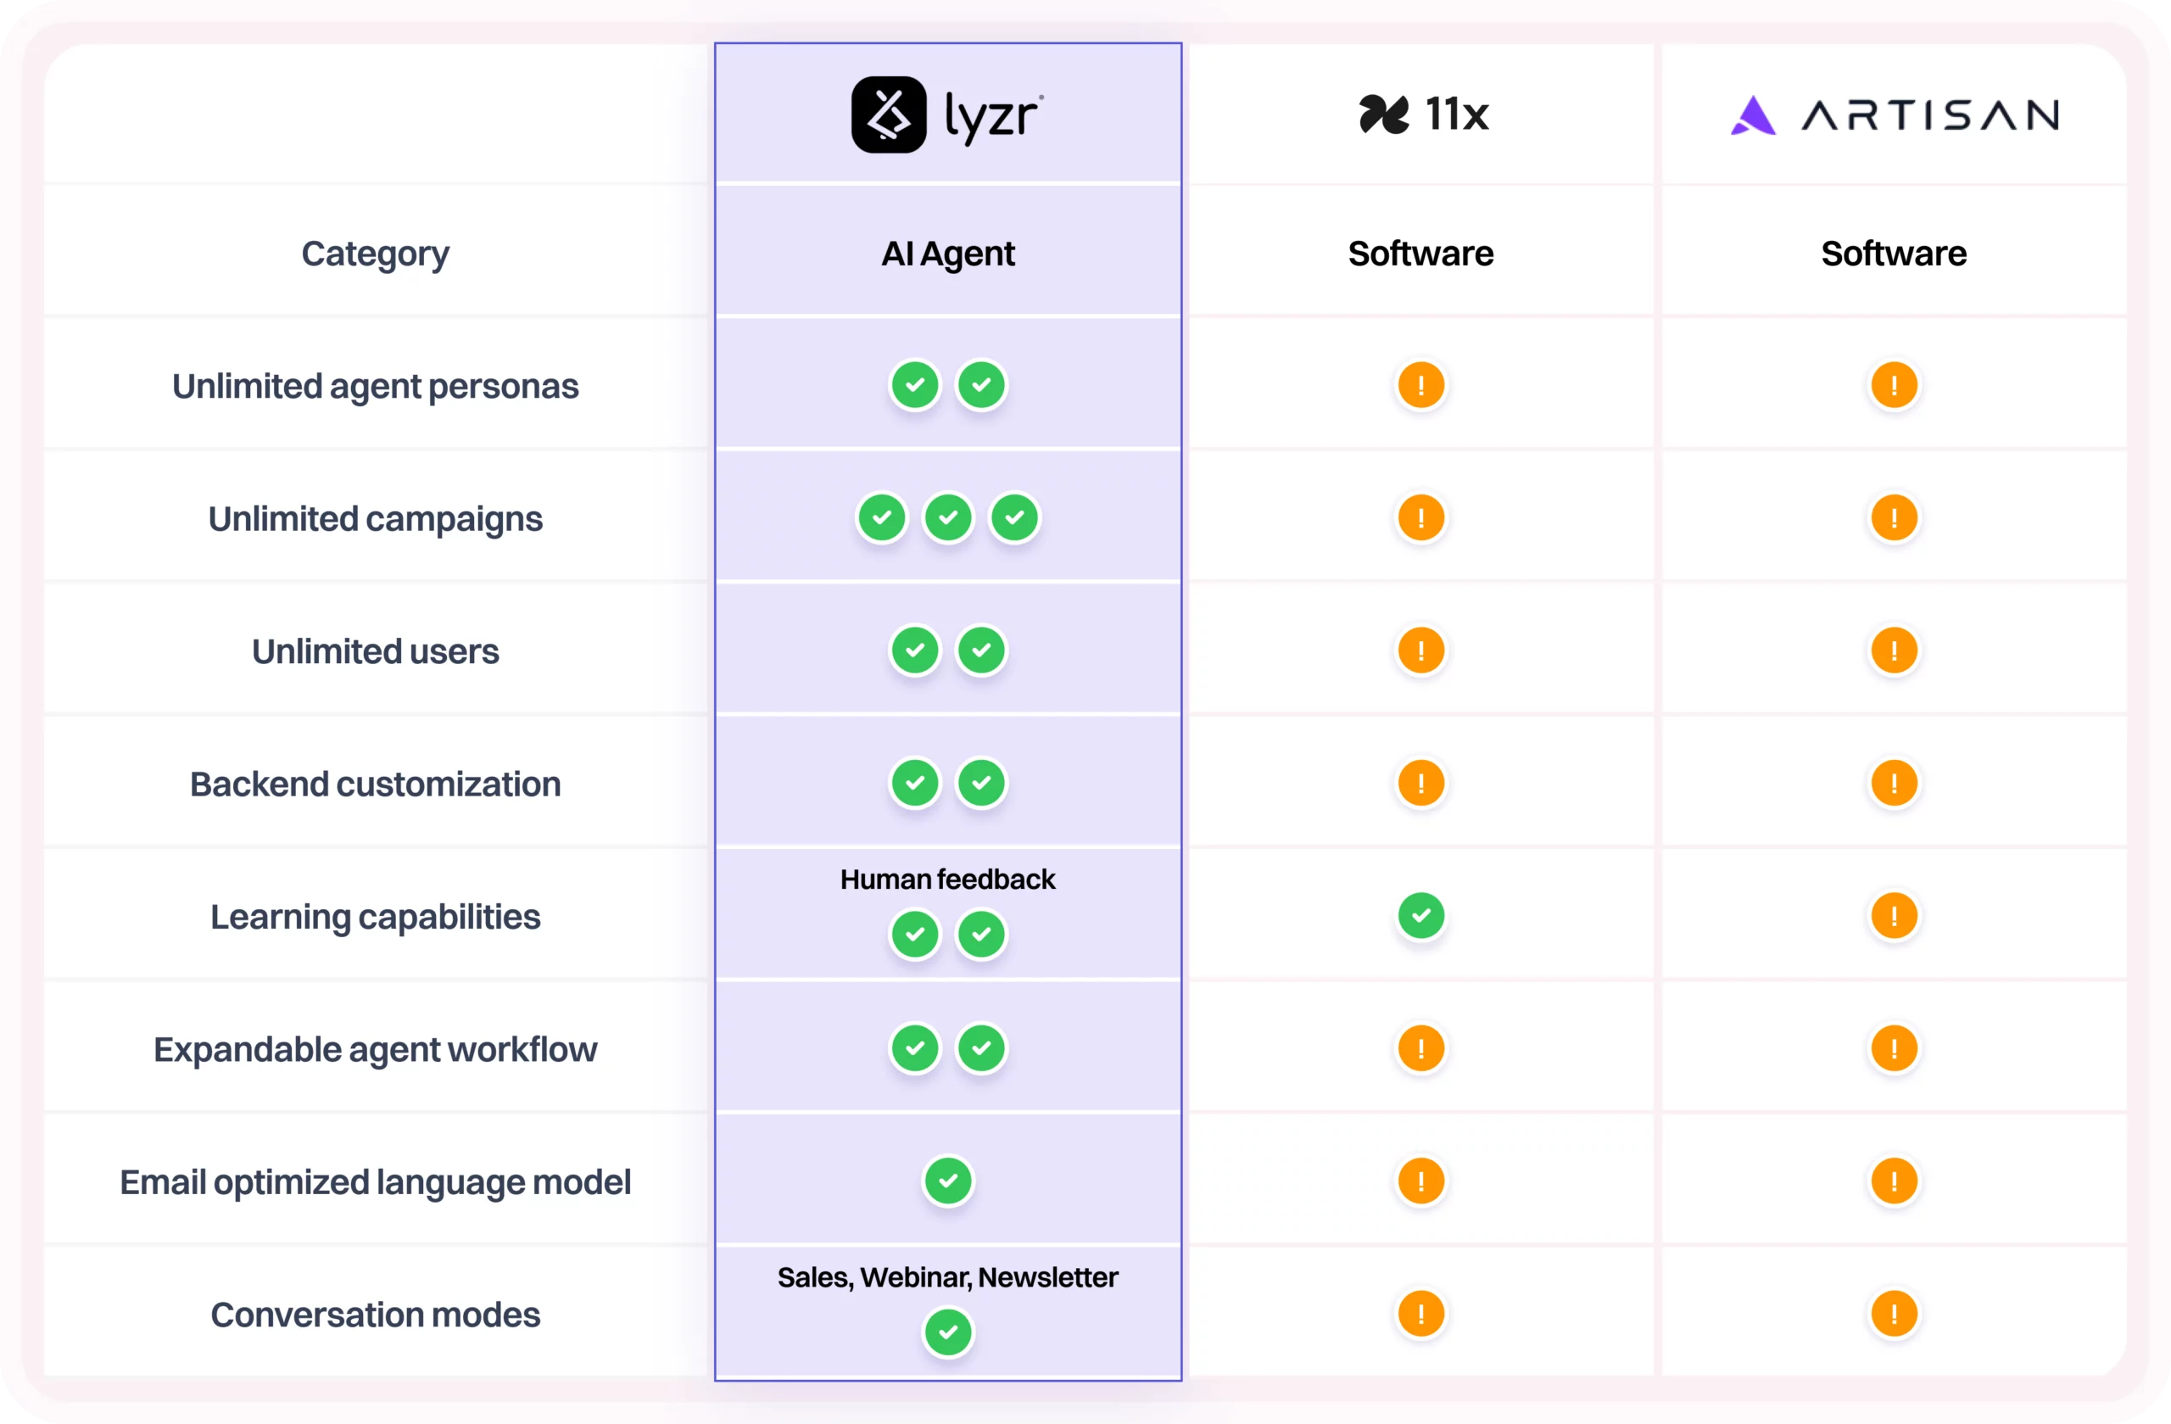
Task: Click Artisan's warning icon for Unlimited agent personas
Action: [x=1894, y=385]
